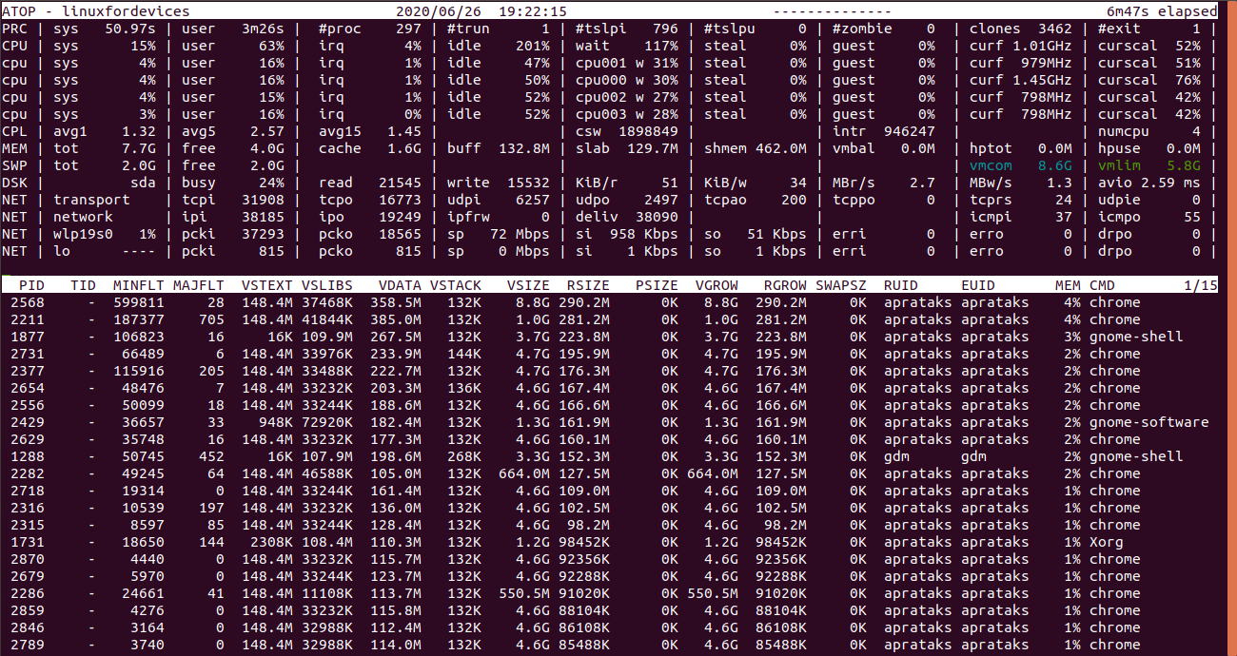
Task: Click the RUID column header
Action: (901, 285)
